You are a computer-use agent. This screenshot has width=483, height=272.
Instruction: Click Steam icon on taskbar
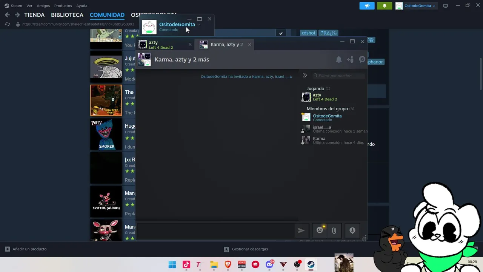point(311,264)
